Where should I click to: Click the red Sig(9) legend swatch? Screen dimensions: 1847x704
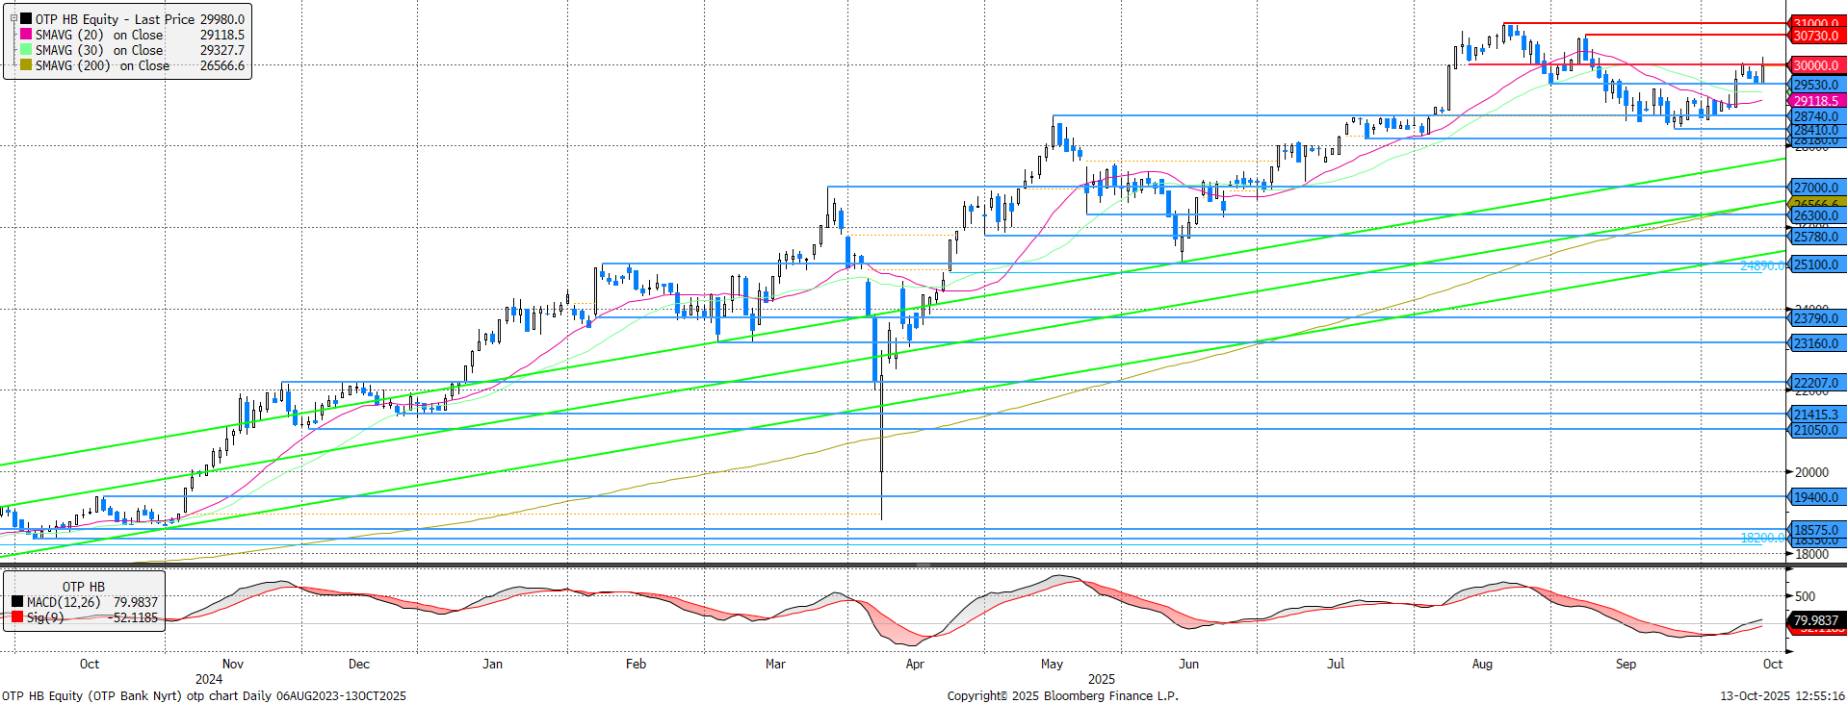[17, 617]
